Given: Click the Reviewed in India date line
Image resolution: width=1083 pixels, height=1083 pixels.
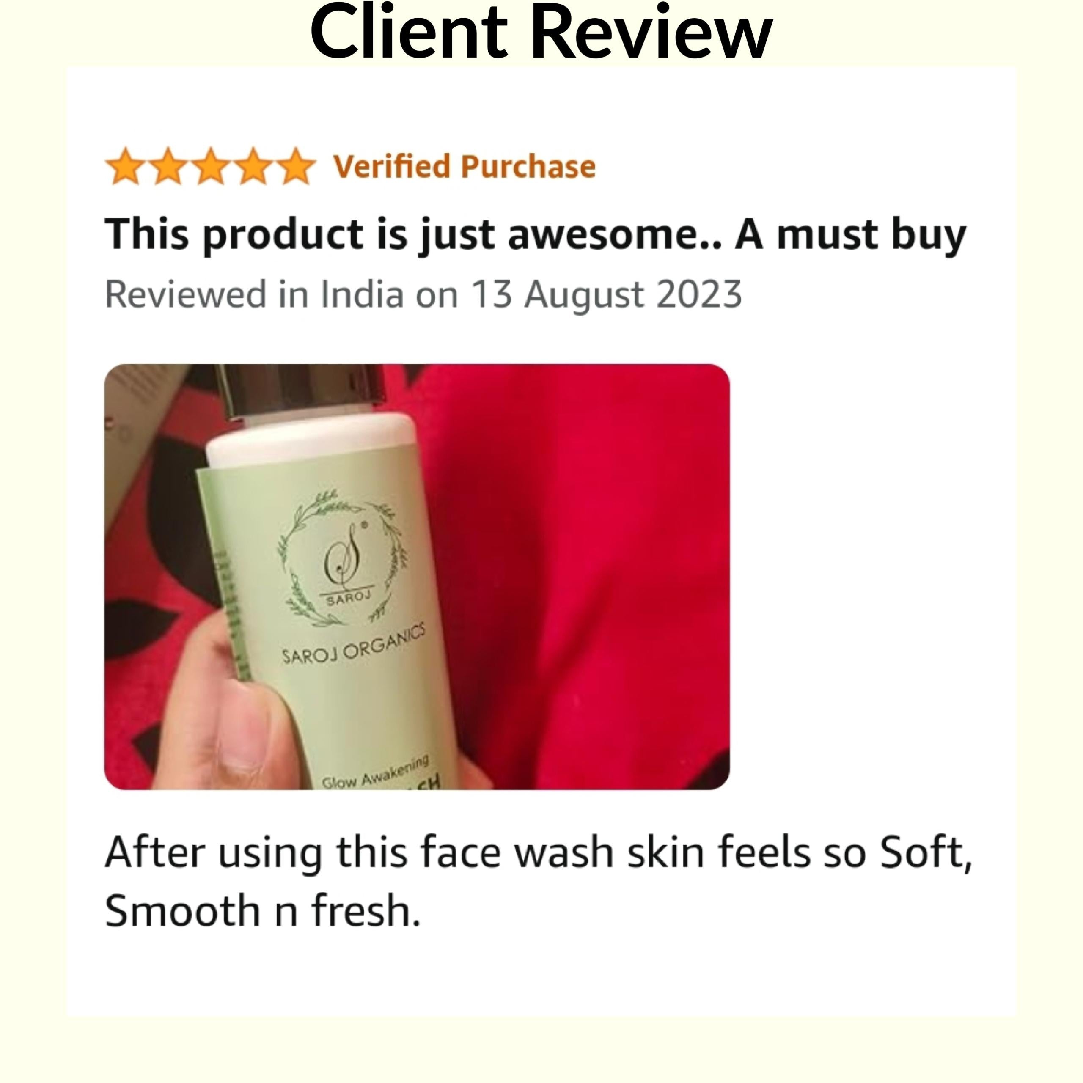Looking at the screenshot, I should click(423, 295).
